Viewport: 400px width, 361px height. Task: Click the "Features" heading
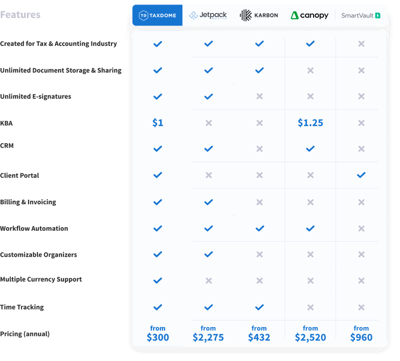20,15
